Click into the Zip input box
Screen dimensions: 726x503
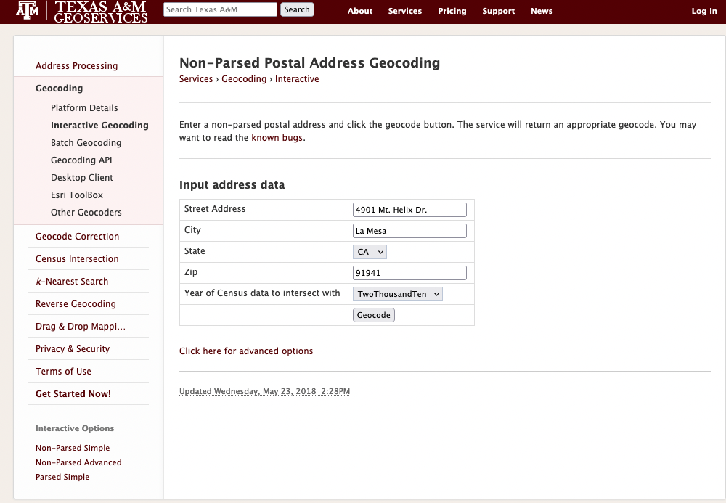point(409,273)
